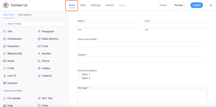
Task: Insert a Phone field from the field list
Action: 43,61
